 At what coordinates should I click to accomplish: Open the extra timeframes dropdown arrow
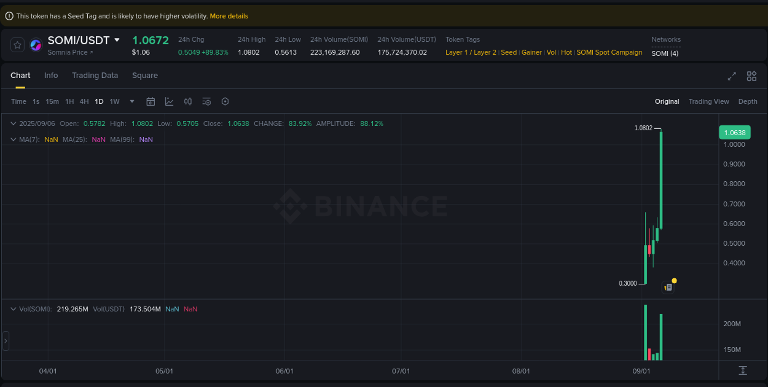131,101
